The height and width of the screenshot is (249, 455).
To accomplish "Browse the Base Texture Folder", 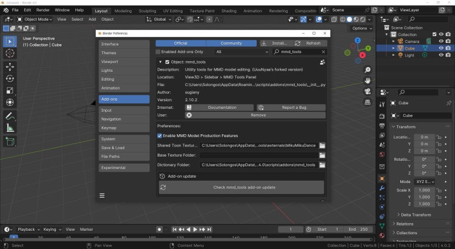I will point(322,155).
